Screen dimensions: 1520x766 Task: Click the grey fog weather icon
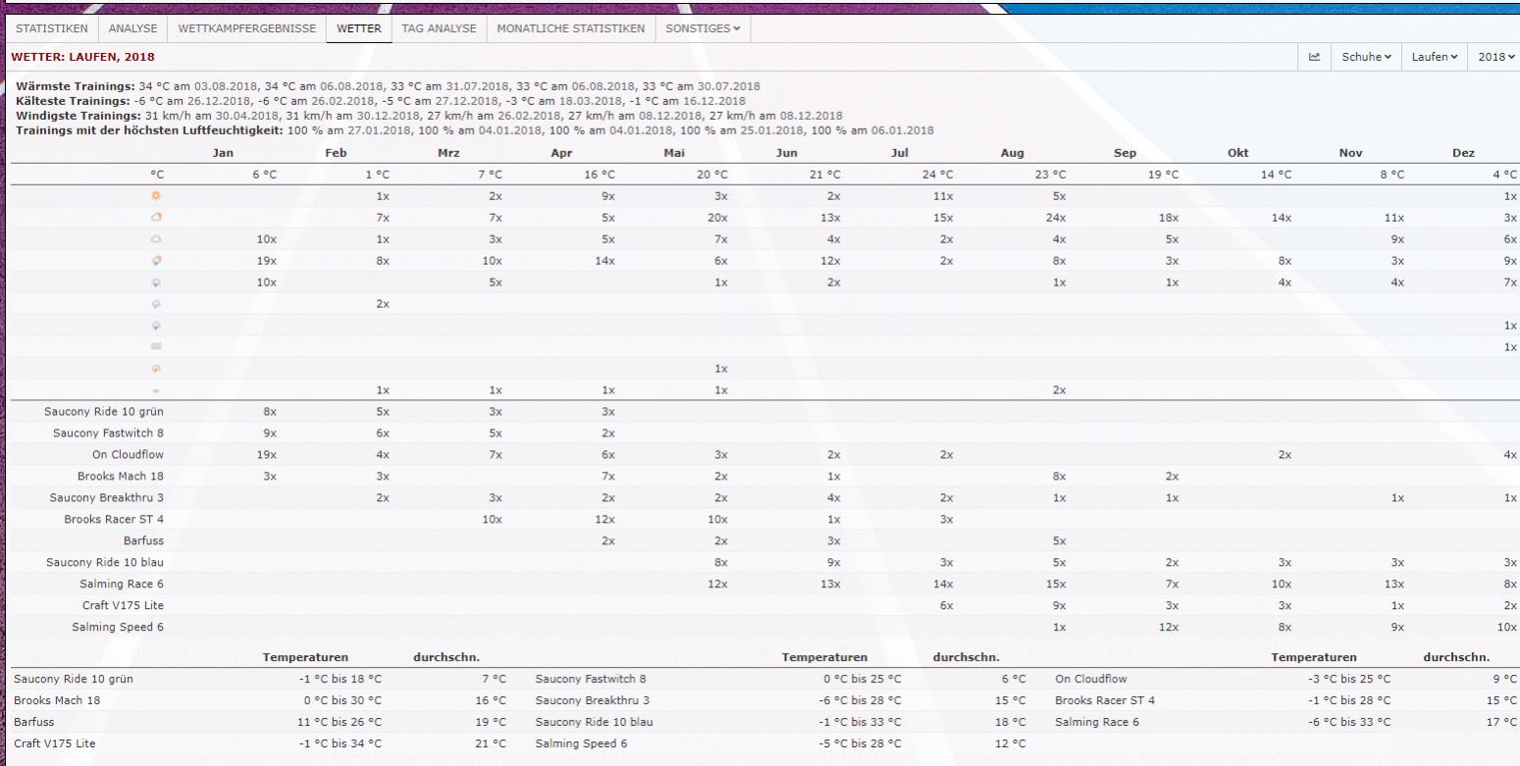(155, 346)
